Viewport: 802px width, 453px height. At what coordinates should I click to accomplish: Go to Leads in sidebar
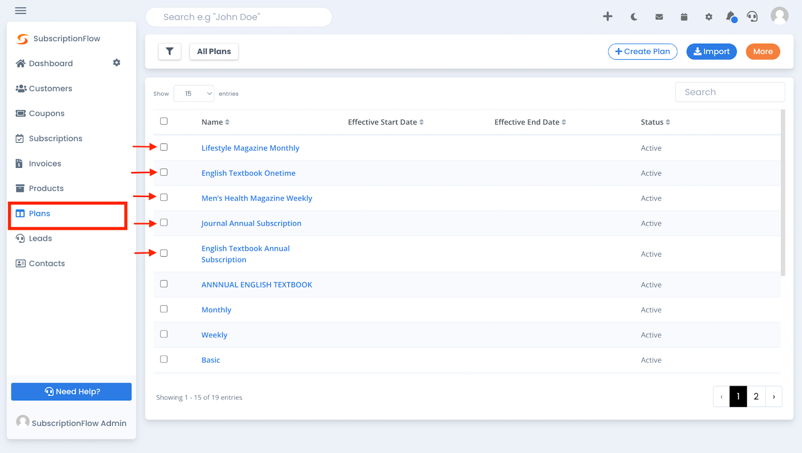pos(41,239)
